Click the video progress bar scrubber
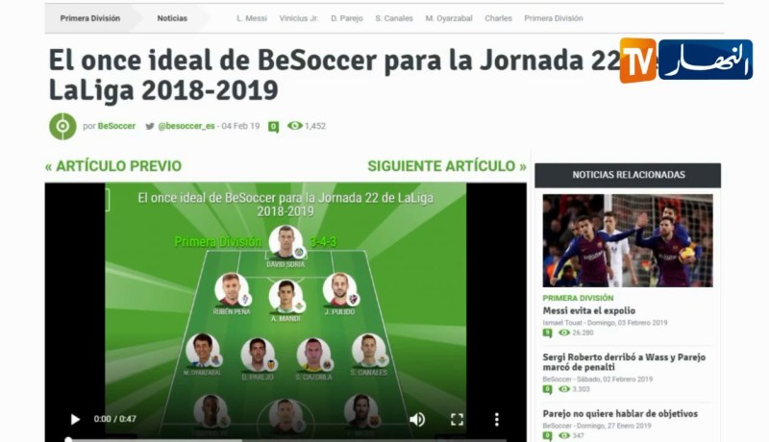The width and height of the screenshot is (769, 442). click(68, 439)
